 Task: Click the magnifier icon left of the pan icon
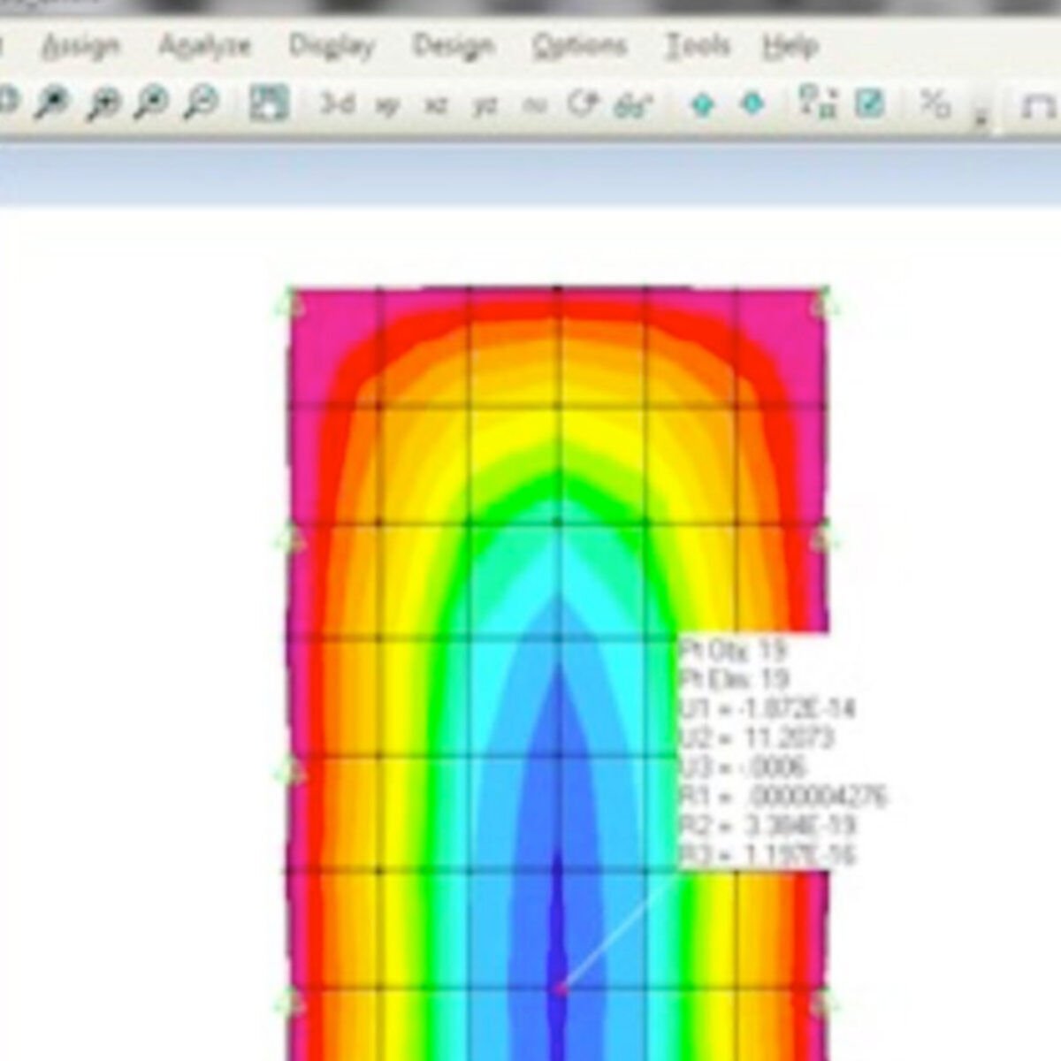tap(201, 103)
